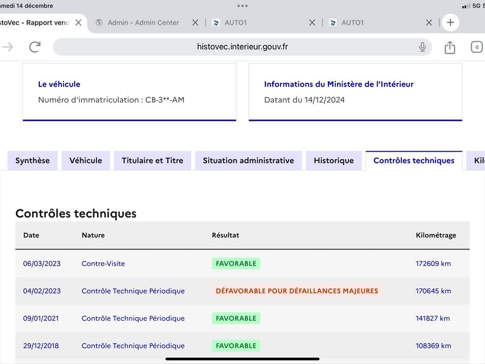Click the FAVORABLE badge for 29/12/2018
Viewport: 485px width, 364px height.
236,346
